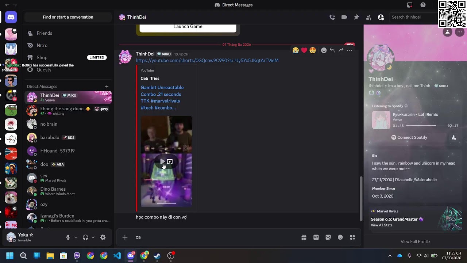Open pinned messages
This screenshot has height=263, width=467.
(356, 17)
